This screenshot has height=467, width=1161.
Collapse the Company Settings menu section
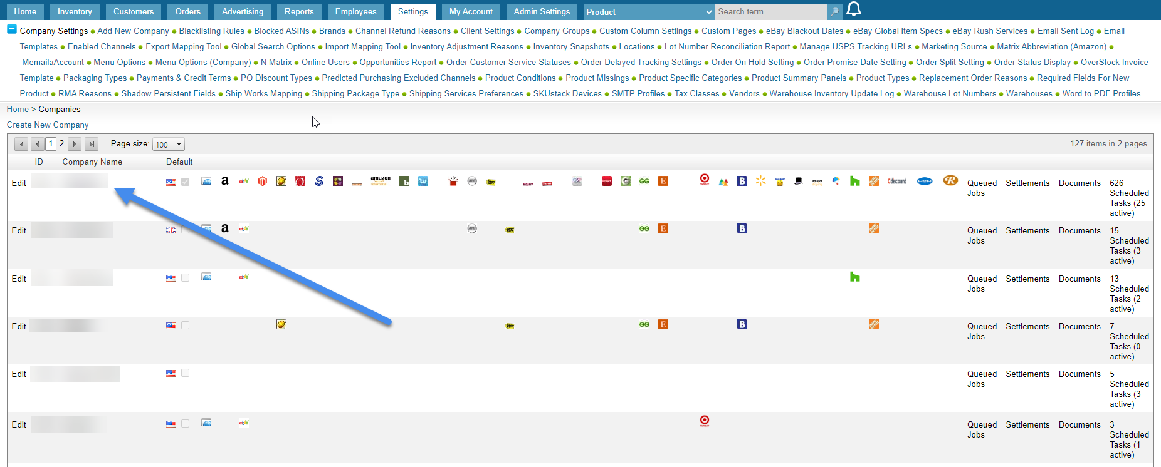tap(12, 29)
